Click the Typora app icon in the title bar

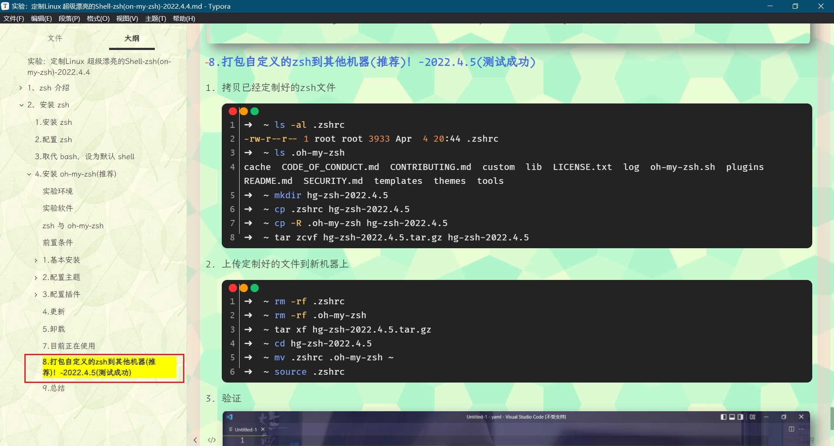pyautogui.click(x=5, y=6)
